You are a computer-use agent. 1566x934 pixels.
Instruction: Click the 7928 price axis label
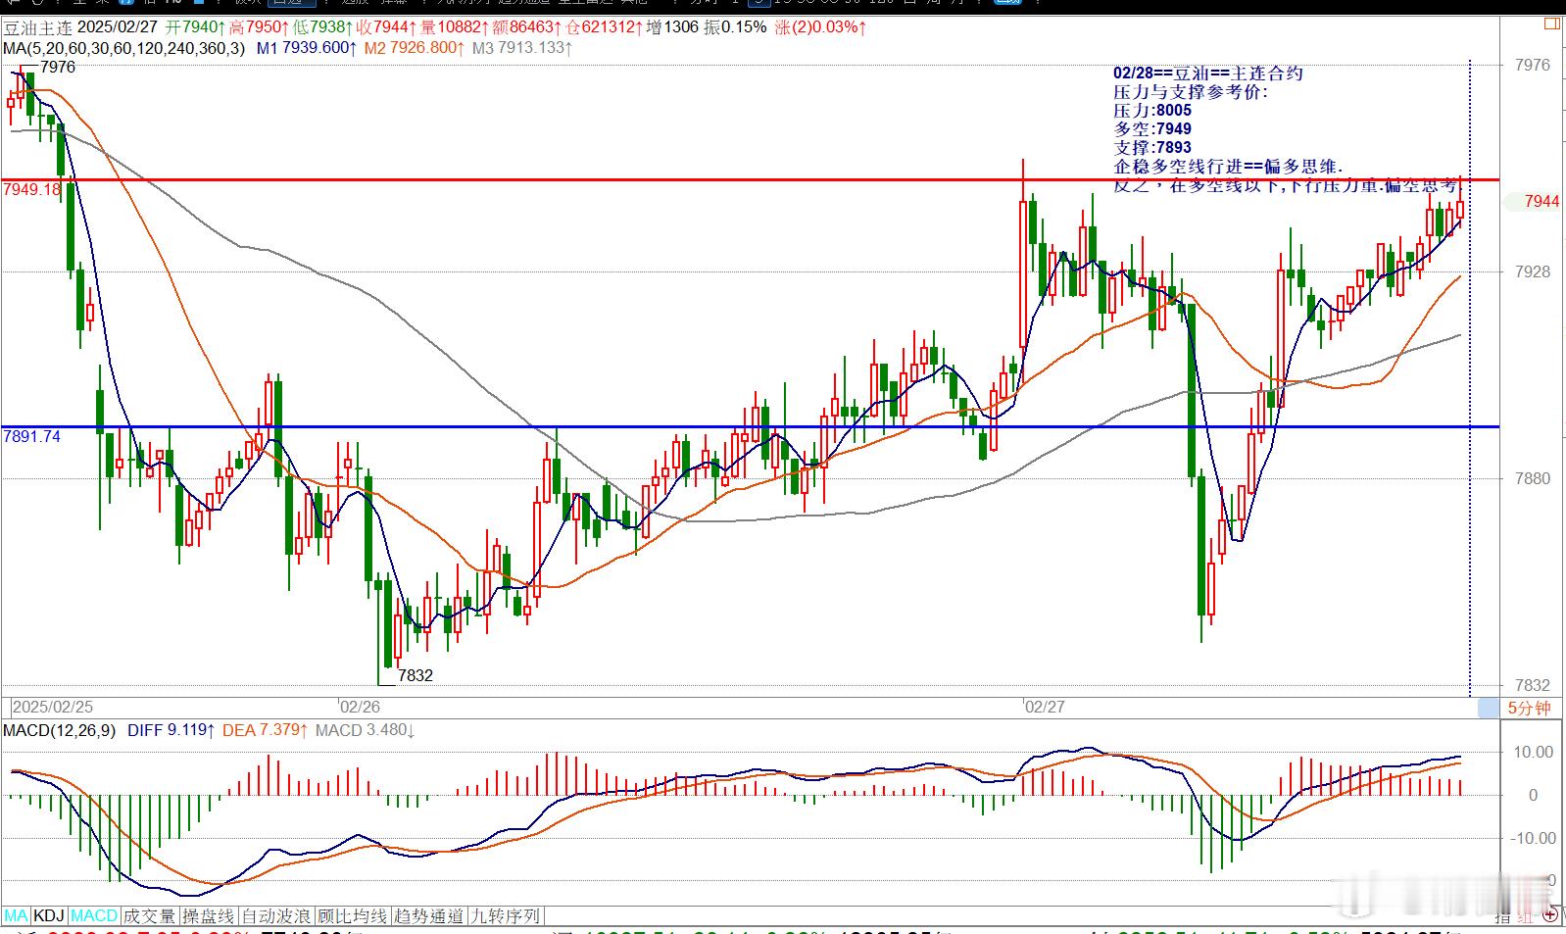coord(1533,271)
